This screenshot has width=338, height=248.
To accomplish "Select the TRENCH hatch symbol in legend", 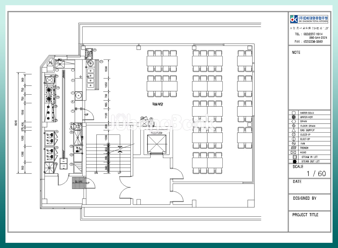I will [294, 148].
